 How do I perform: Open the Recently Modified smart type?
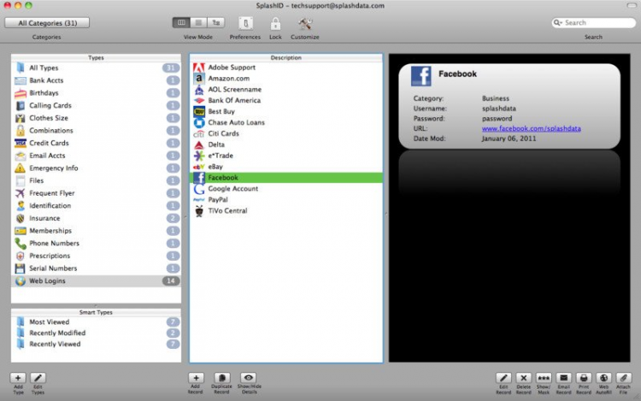96,333
